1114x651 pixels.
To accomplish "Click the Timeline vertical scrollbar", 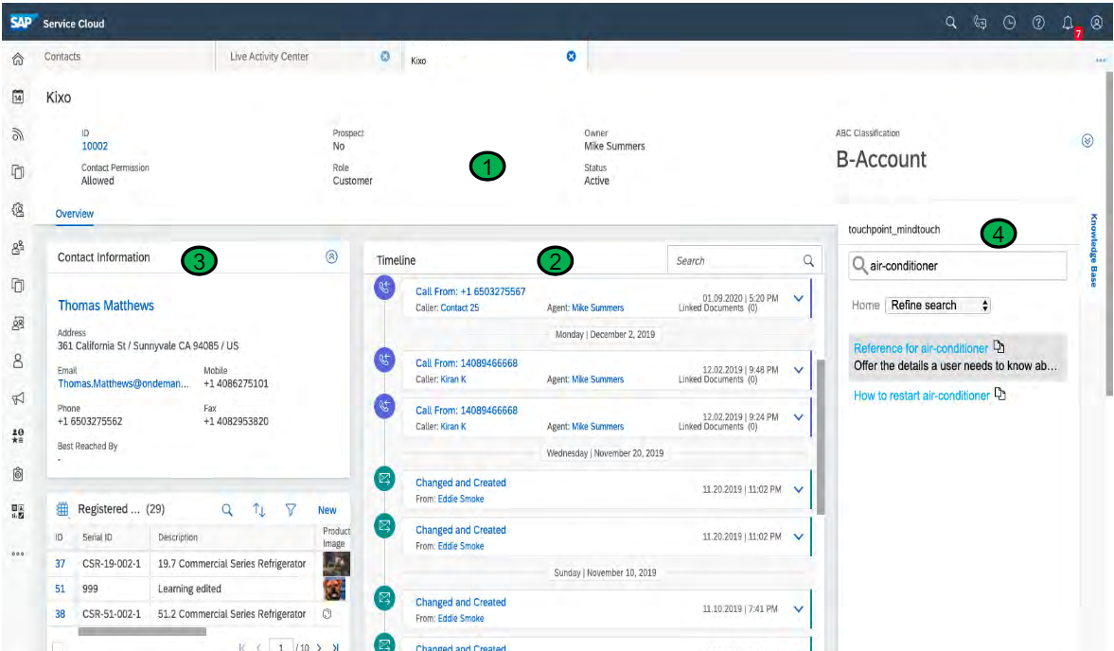I will (821, 436).
